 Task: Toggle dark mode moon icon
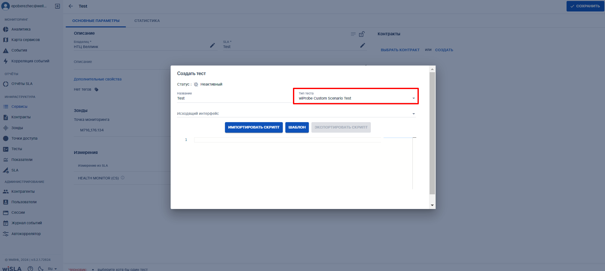pyautogui.click(x=41, y=269)
